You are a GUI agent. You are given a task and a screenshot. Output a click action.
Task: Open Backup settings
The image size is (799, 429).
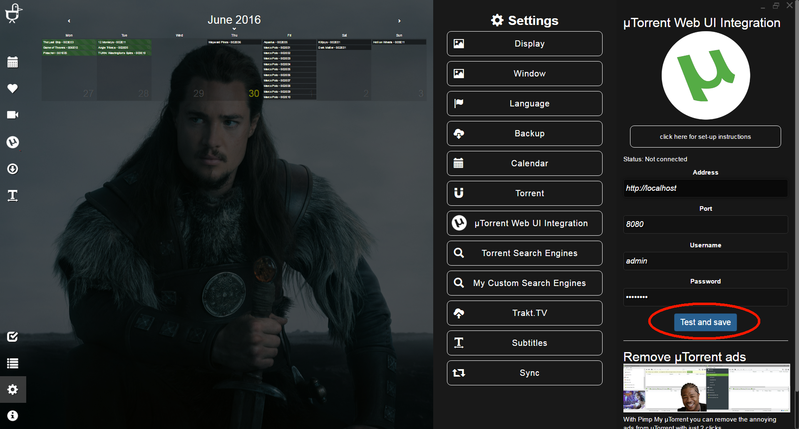click(x=524, y=133)
